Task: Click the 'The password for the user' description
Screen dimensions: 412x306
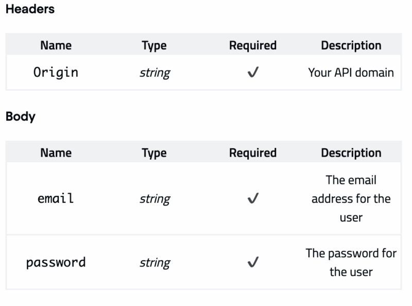Action: pyautogui.click(x=351, y=262)
